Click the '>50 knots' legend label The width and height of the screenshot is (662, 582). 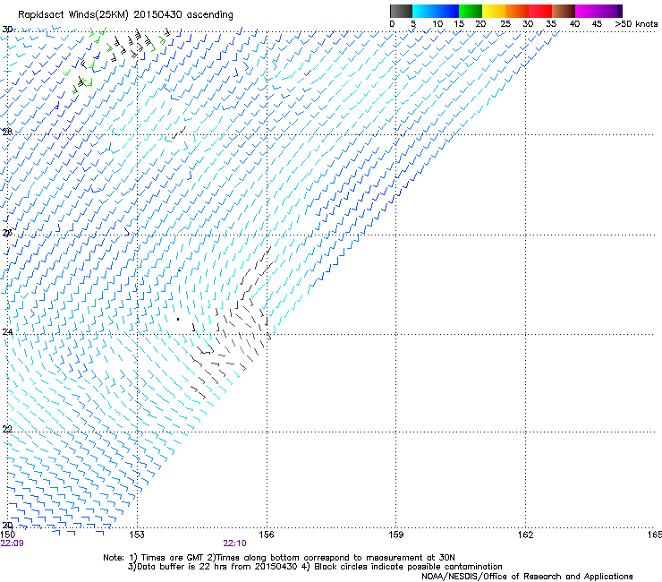636,24
